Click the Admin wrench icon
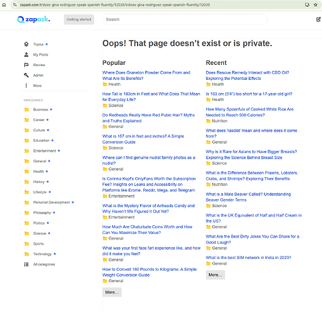The width and height of the screenshot is (322, 312). click(26, 75)
